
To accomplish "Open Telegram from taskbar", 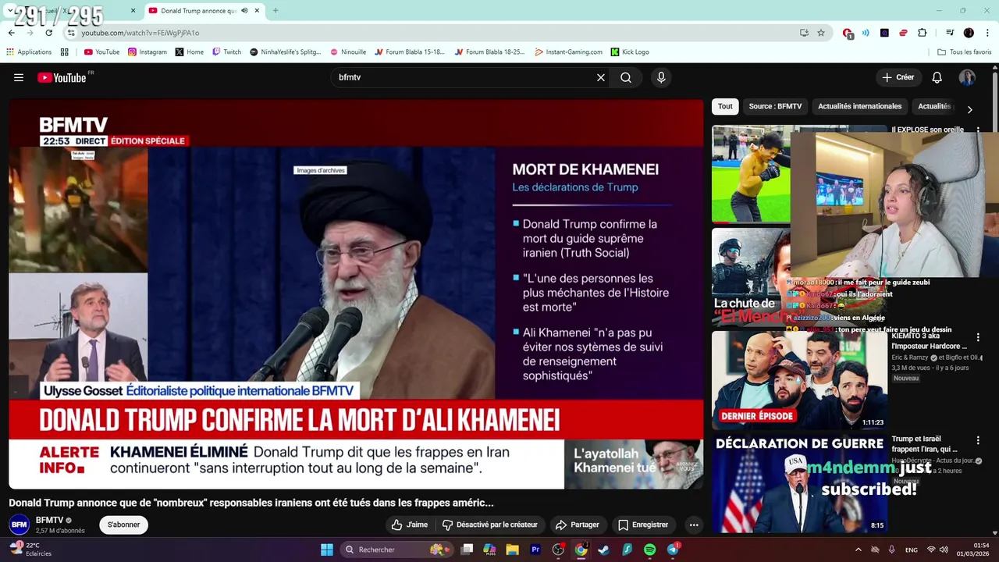I will click(673, 550).
